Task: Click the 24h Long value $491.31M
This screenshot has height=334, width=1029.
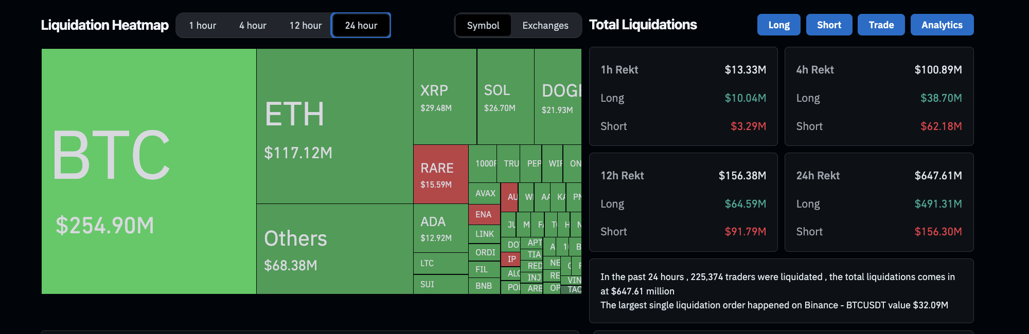Action: (938, 204)
